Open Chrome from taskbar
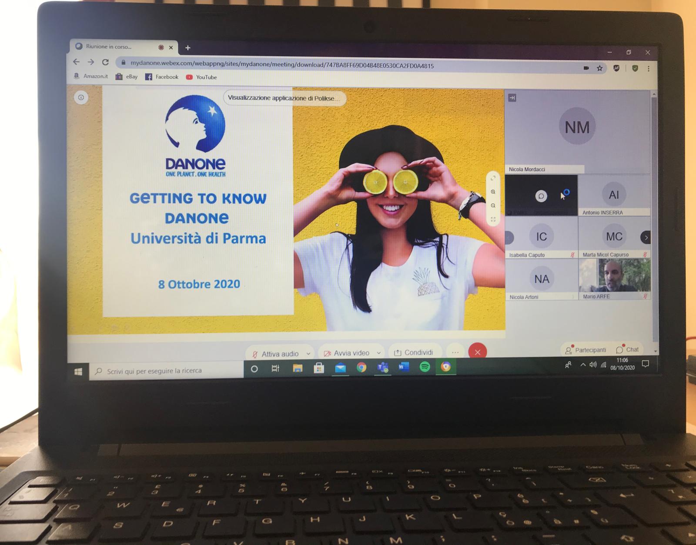The image size is (696, 545). [x=361, y=368]
